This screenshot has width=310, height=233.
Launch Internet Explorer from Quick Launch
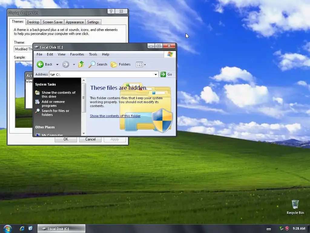22,228
